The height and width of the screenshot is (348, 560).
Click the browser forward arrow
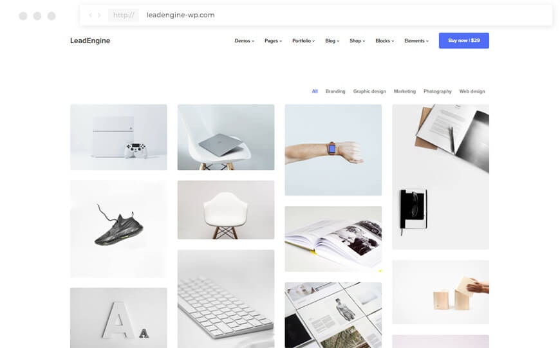click(99, 15)
